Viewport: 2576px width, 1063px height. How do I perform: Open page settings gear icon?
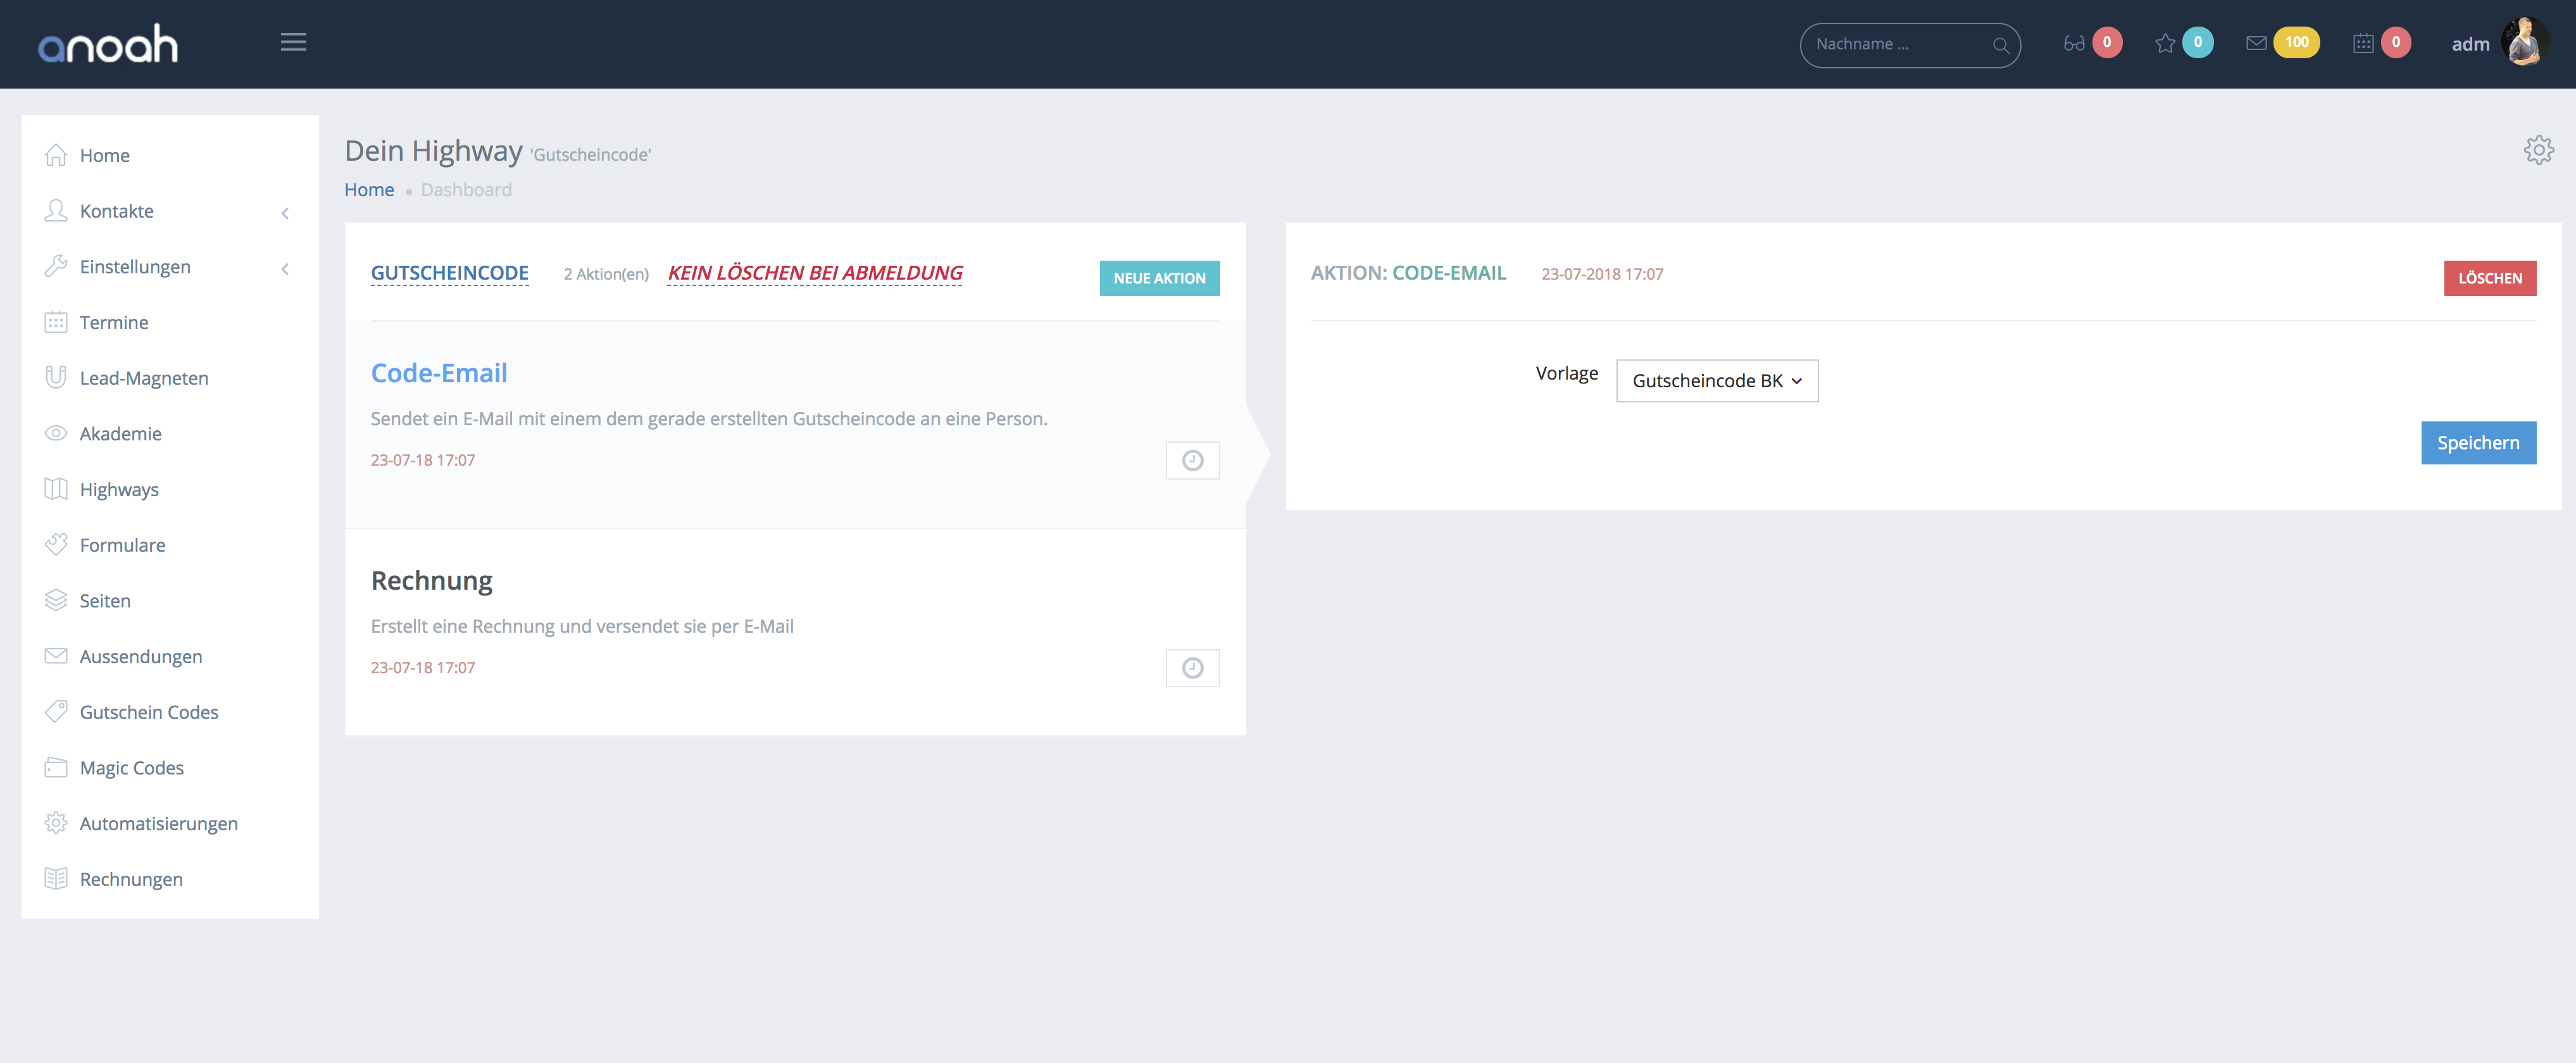2538,150
